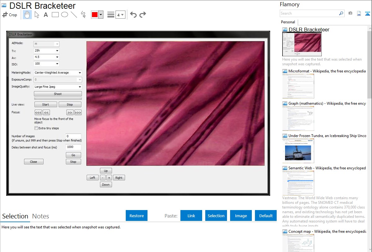Screen dimensions: 372x252
Task: Click the Shoot button
Action: (x=58, y=94)
